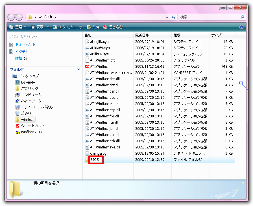Click the atidgllk.sys file icon
This screenshot has width=253, height=206.
point(87,42)
